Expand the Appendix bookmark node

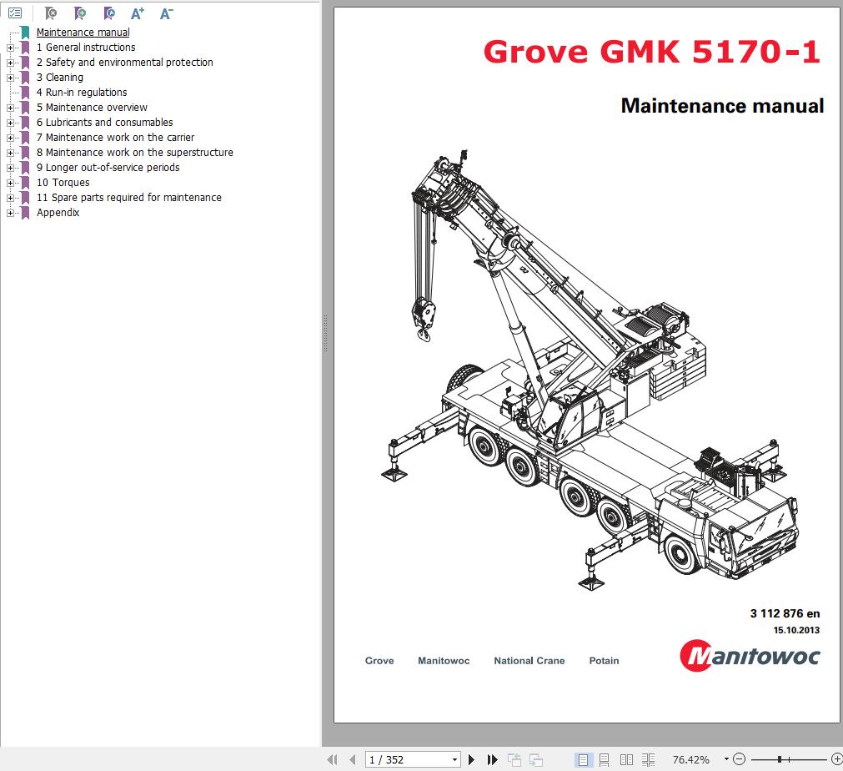point(10,214)
